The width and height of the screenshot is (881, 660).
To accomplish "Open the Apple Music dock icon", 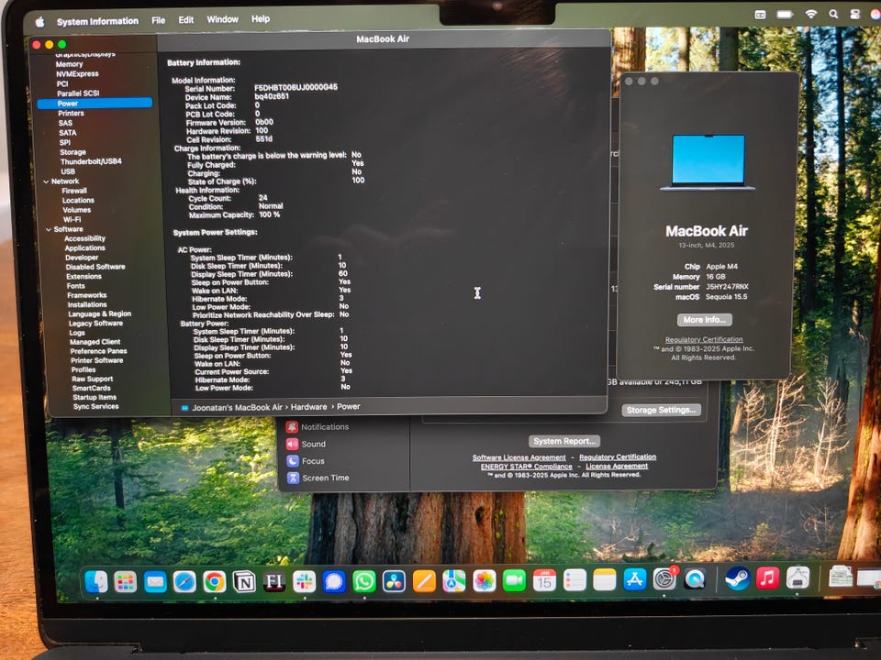I will click(768, 577).
